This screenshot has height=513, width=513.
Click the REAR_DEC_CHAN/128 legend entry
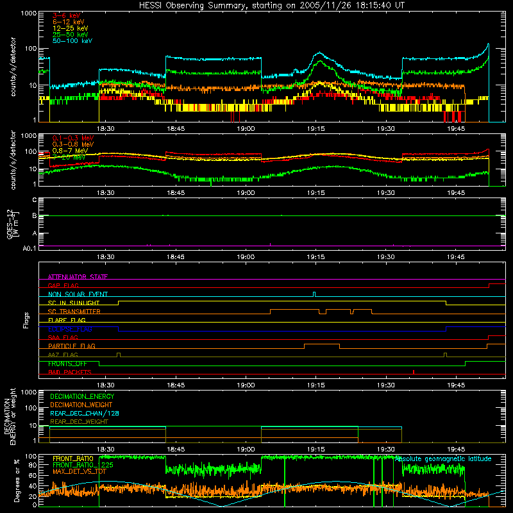pos(85,413)
